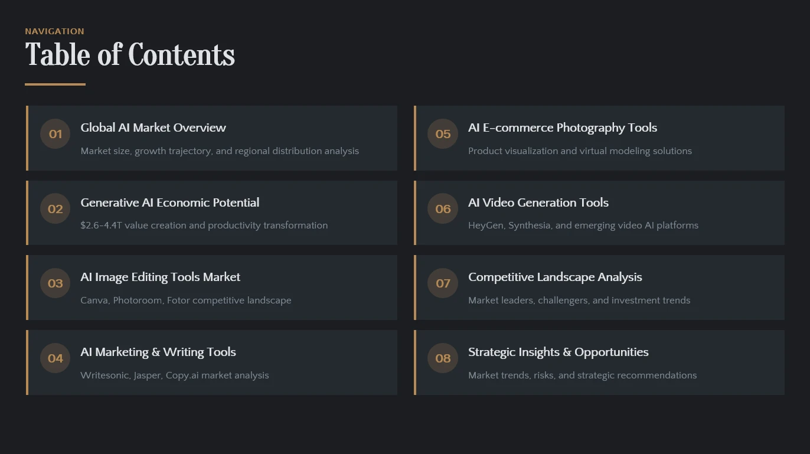This screenshot has width=810, height=454.
Task: Click the 08 number badge
Action: point(443,358)
